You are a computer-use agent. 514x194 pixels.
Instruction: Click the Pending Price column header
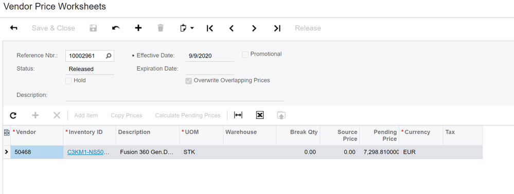(379, 135)
